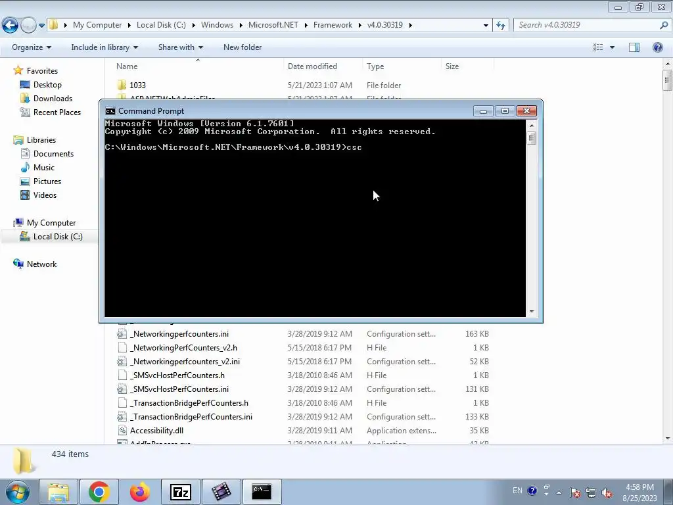The width and height of the screenshot is (673, 505).
Task: Change your view using the view icon
Action: point(598,47)
